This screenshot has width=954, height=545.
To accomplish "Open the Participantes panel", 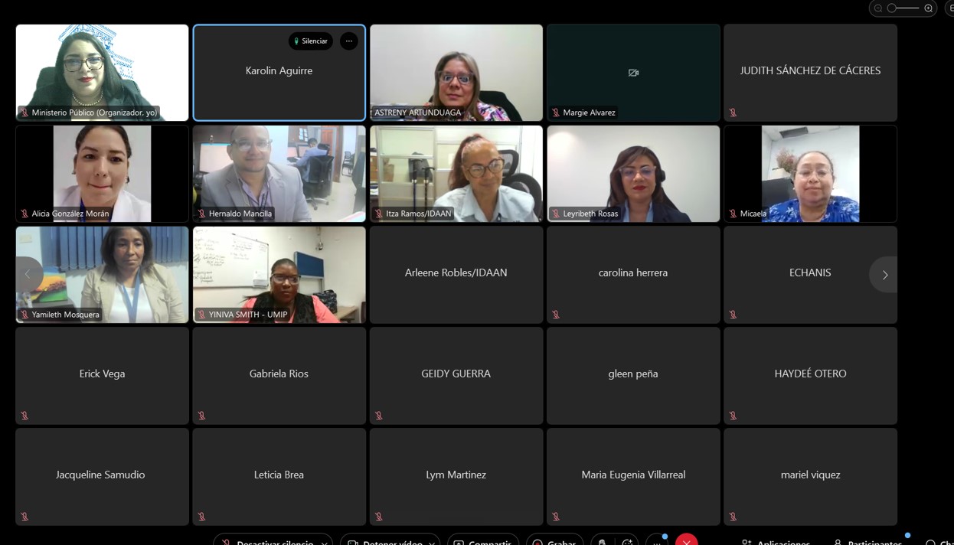I will (x=867, y=542).
